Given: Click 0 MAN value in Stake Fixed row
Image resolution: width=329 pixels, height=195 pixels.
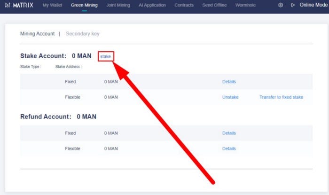Looking at the screenshot, I should pos(111,82).
